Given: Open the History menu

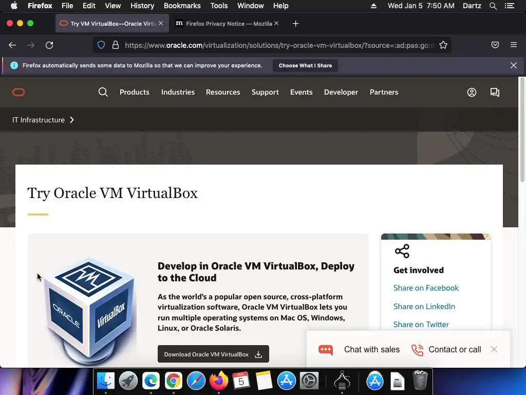Looking at the screenshot, I should (x=142, y=6).
